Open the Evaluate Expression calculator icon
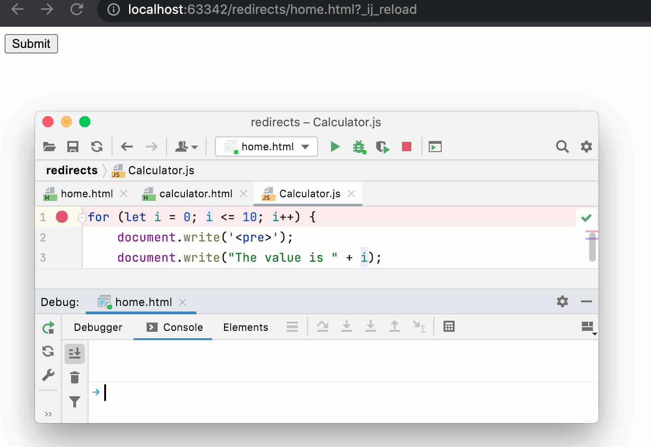The width and height of the screenshot is (651, 447). click(x=449, y=327)
